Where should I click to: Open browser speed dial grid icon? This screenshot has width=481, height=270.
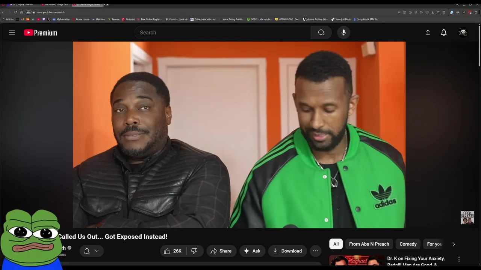21,12
